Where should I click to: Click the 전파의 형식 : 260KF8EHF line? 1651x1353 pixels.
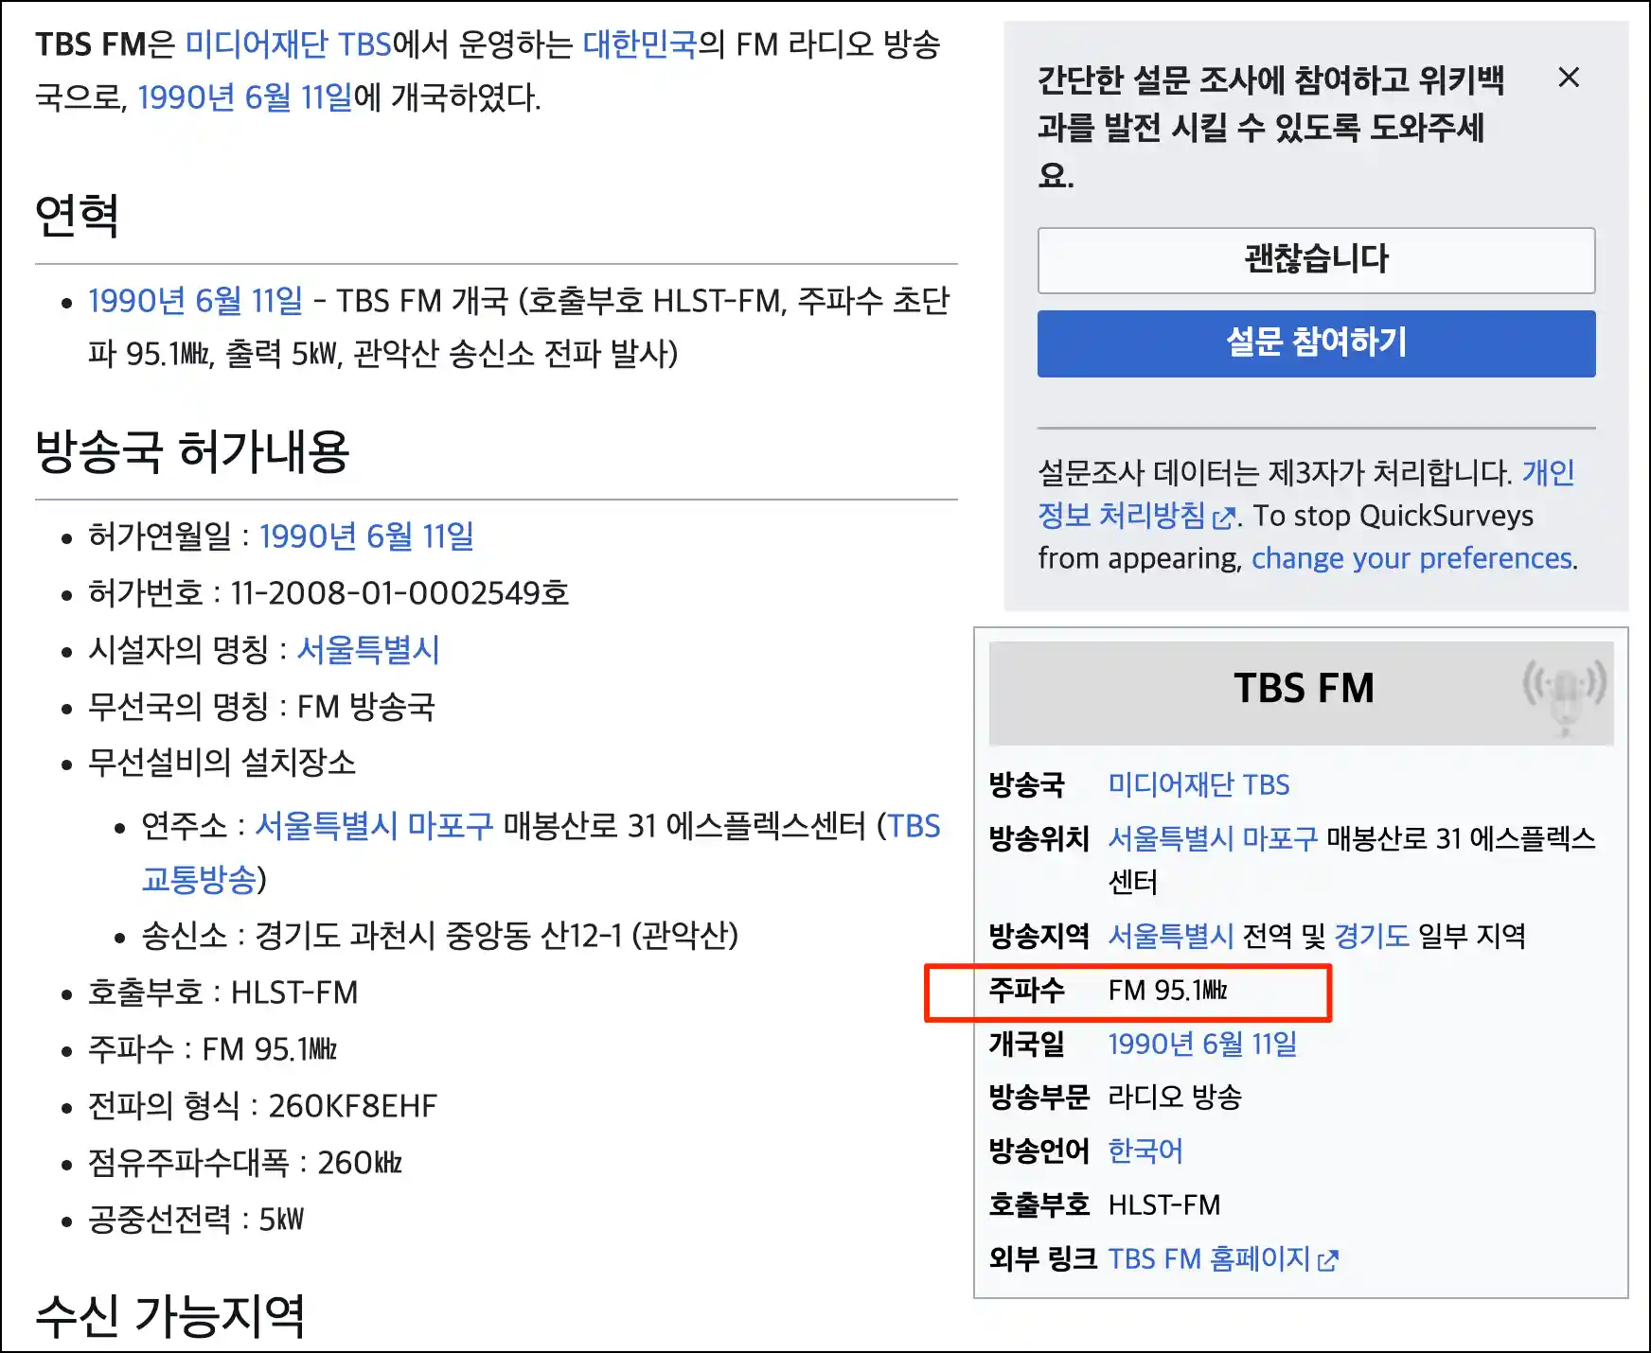point(262,1106)
